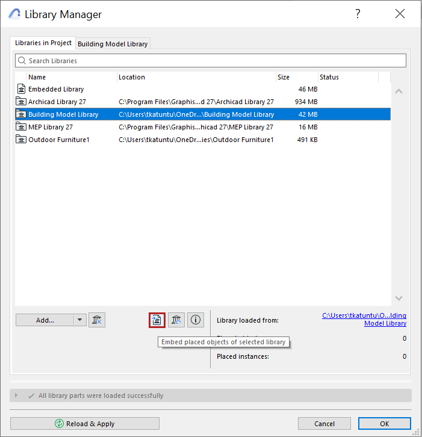
Task: Click the Library loaded from label
Action: (247, 320)
